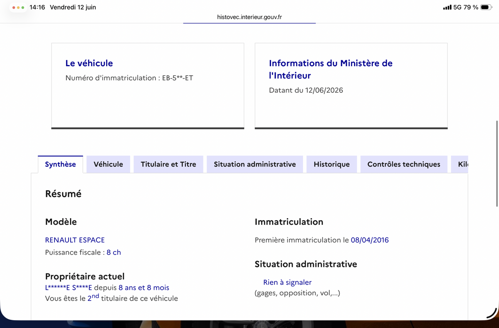Click the owner name L******E S****E
The image size is (499, 328).
pos(69,288)
